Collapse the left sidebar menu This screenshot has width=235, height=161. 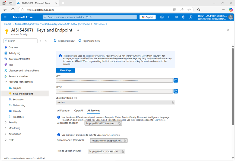46,41
